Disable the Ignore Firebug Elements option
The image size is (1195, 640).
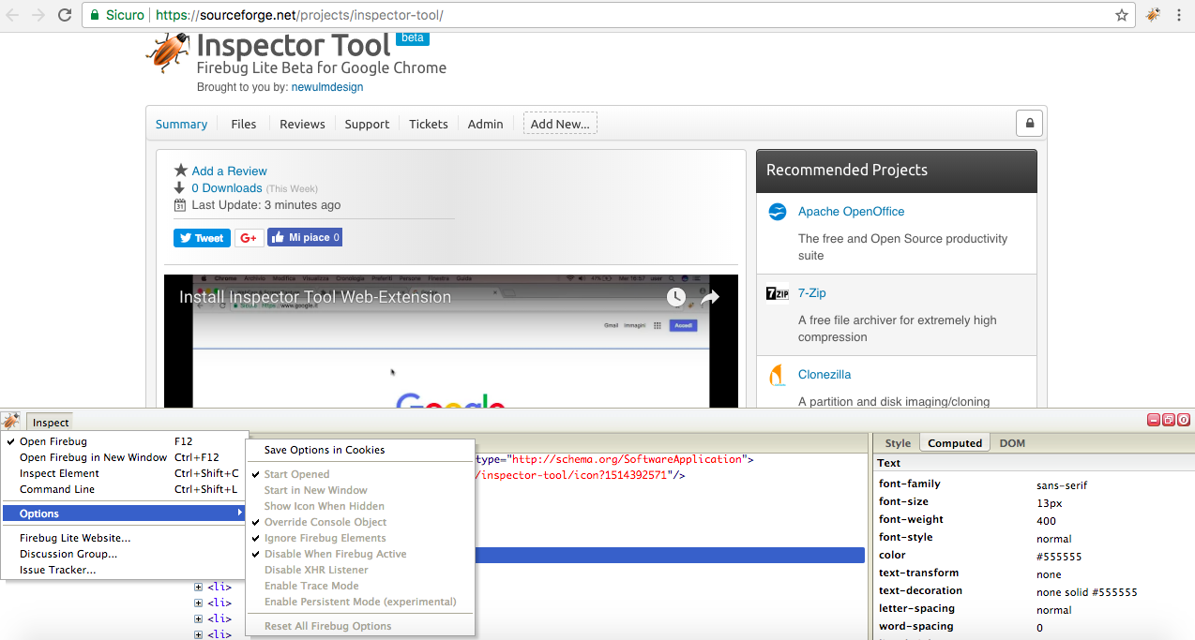pyautogui.click(x=325, y=538)
